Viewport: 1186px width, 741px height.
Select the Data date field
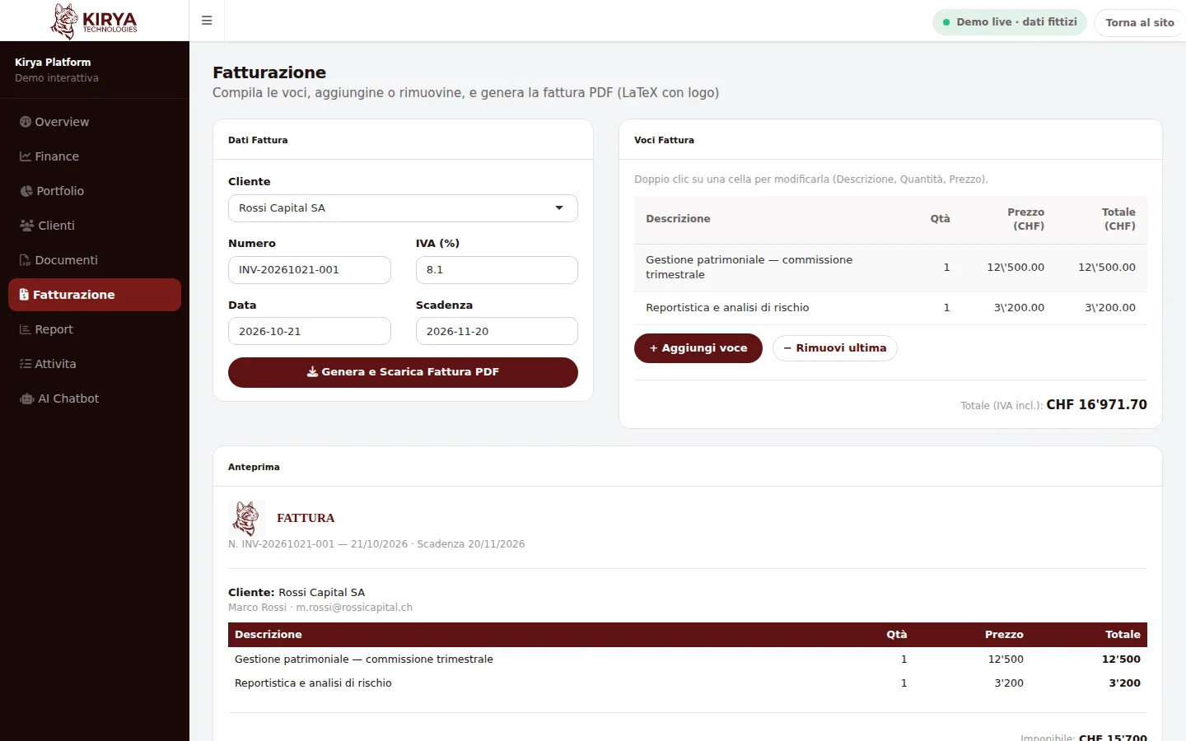coord(310,331)
